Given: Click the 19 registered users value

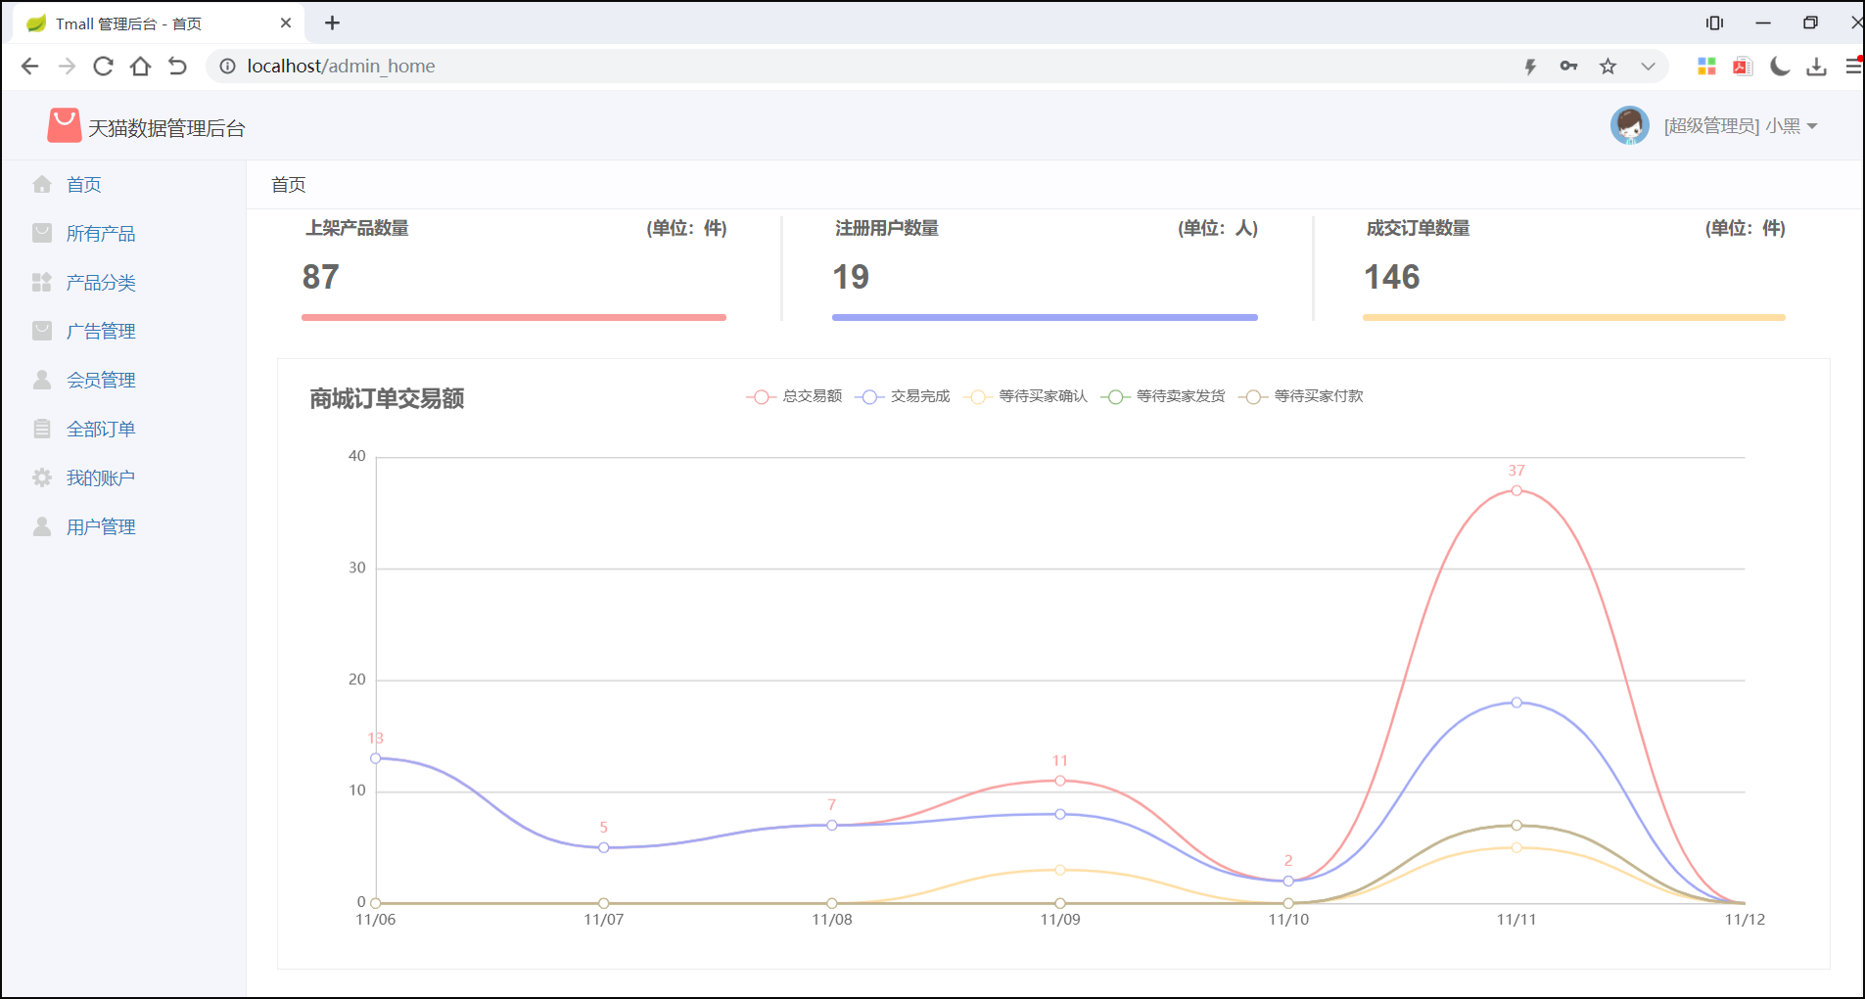Looking at the screenshot, I should tap(851, 277).
